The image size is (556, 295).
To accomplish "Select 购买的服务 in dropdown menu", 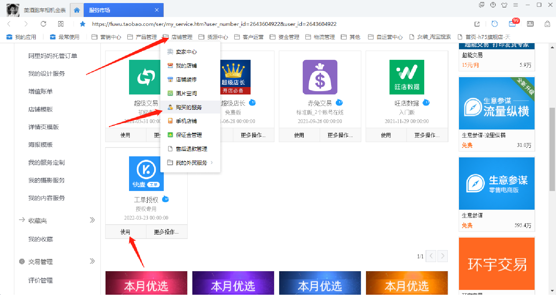I will 190,107.
